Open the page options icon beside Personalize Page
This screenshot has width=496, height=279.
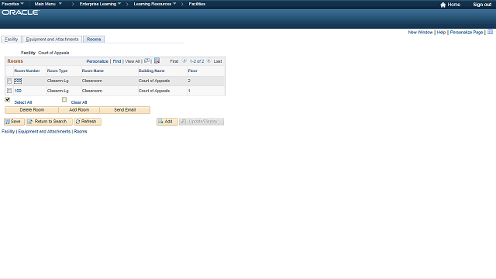click(490, 32)
